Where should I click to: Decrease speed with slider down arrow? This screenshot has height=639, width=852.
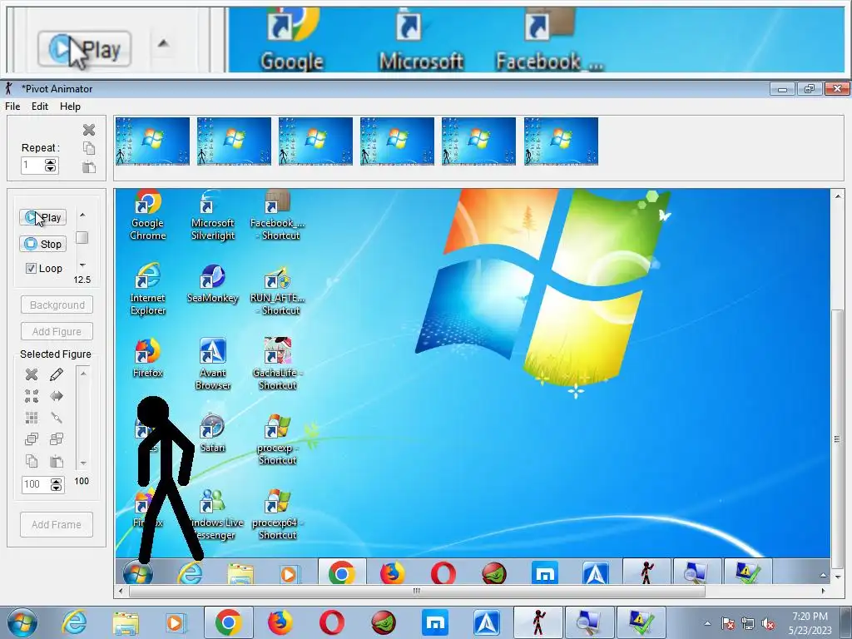point(82,265)
